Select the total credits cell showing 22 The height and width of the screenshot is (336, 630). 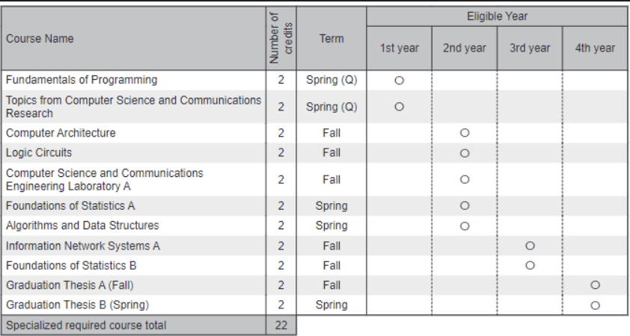click(x=281, y=325)
